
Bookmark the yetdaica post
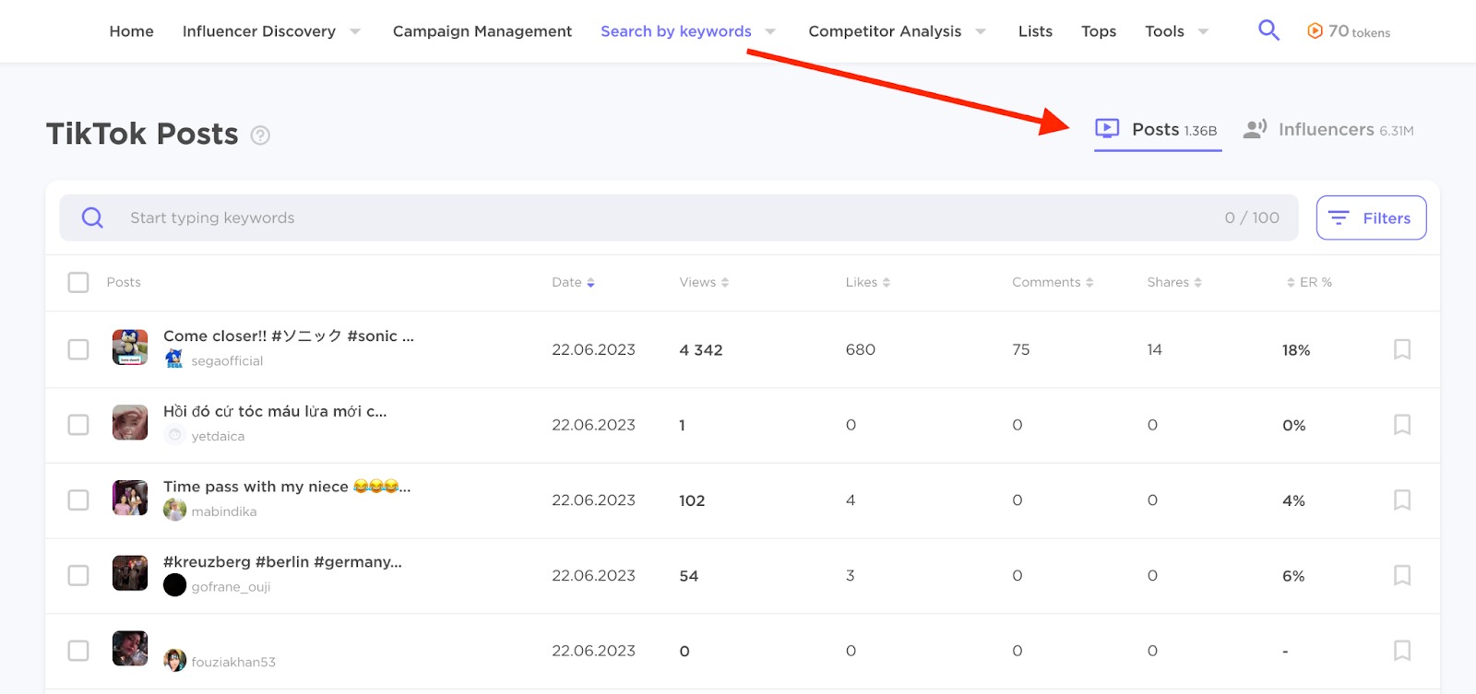click(1402, 425)
